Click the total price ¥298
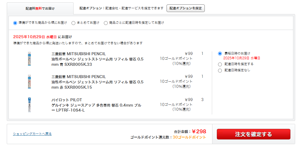Image resolution: width=301 pixels, height=150 pixels. (x=199, y=132)
